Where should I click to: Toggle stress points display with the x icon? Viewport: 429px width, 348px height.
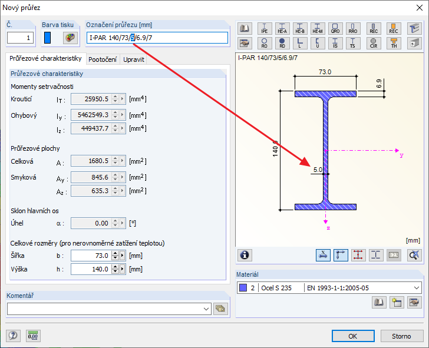click(323, 255)
